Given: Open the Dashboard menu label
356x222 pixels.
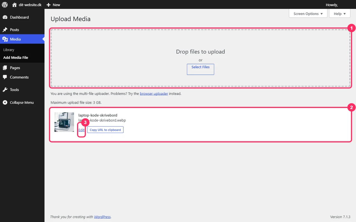Looking at the screenshot, I should click(x=19, y=17).
